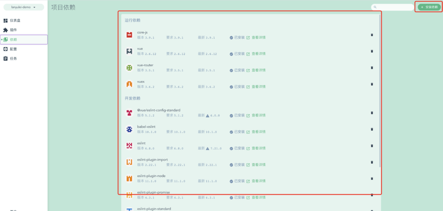Switch to 任务 tasks section
The height and width of the screenshot is (211, 443).
(x=24, y=59)
